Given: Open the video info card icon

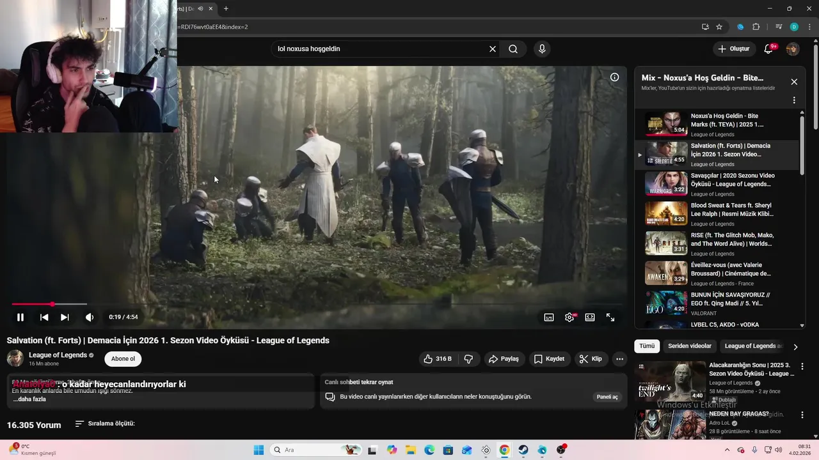Looking at the screenshot, I should click(x=614, y=77).
